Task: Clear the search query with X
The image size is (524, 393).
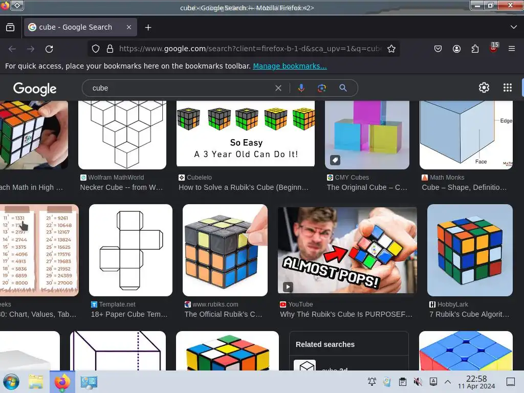Action: (x=278, y=88)
